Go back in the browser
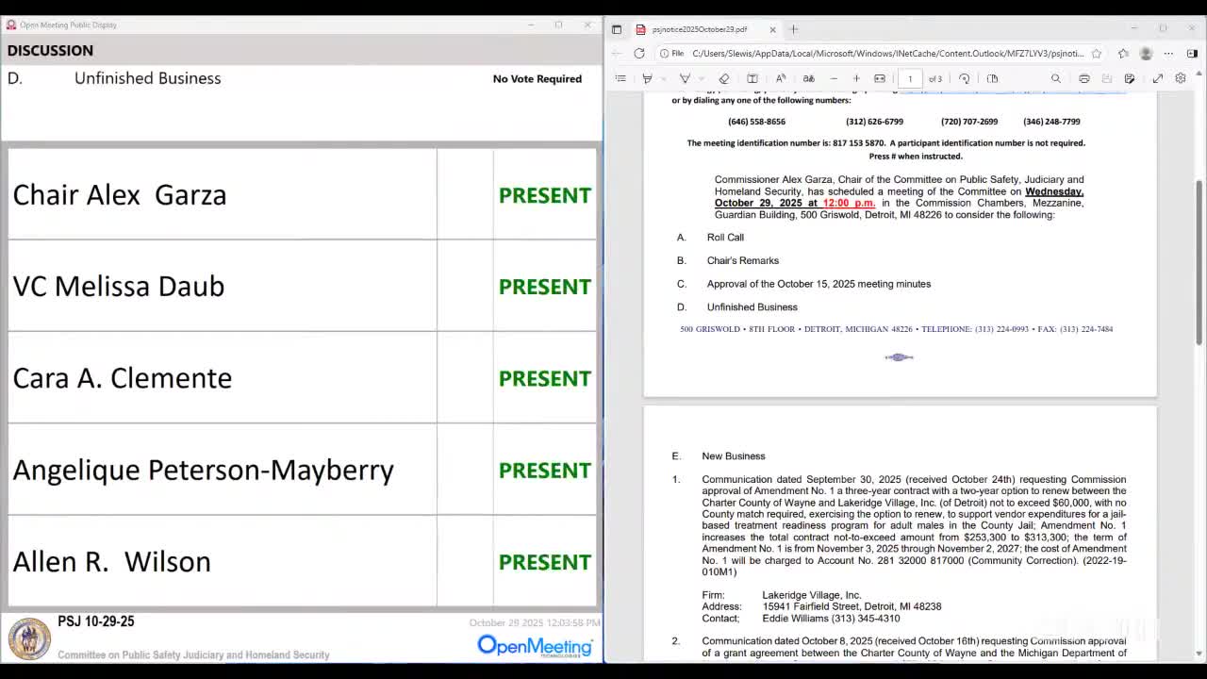 (618, 54)
